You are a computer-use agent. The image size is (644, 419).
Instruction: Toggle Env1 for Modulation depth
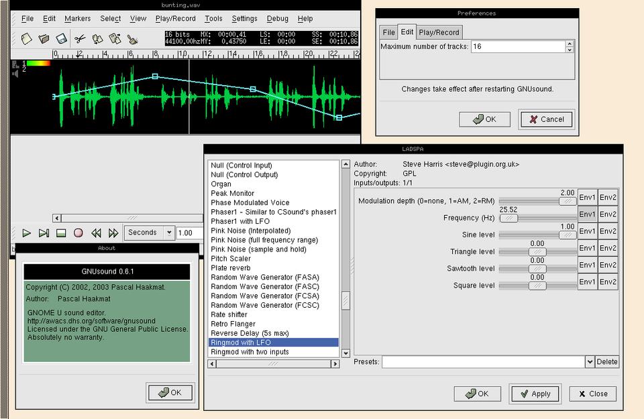point(587,198)
